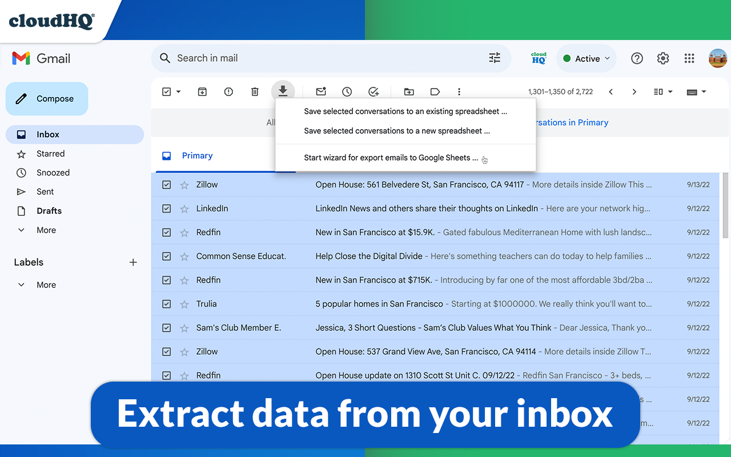731x457 pixels.
Task: Click the Report spam icon
Action: tap(228, 91)
